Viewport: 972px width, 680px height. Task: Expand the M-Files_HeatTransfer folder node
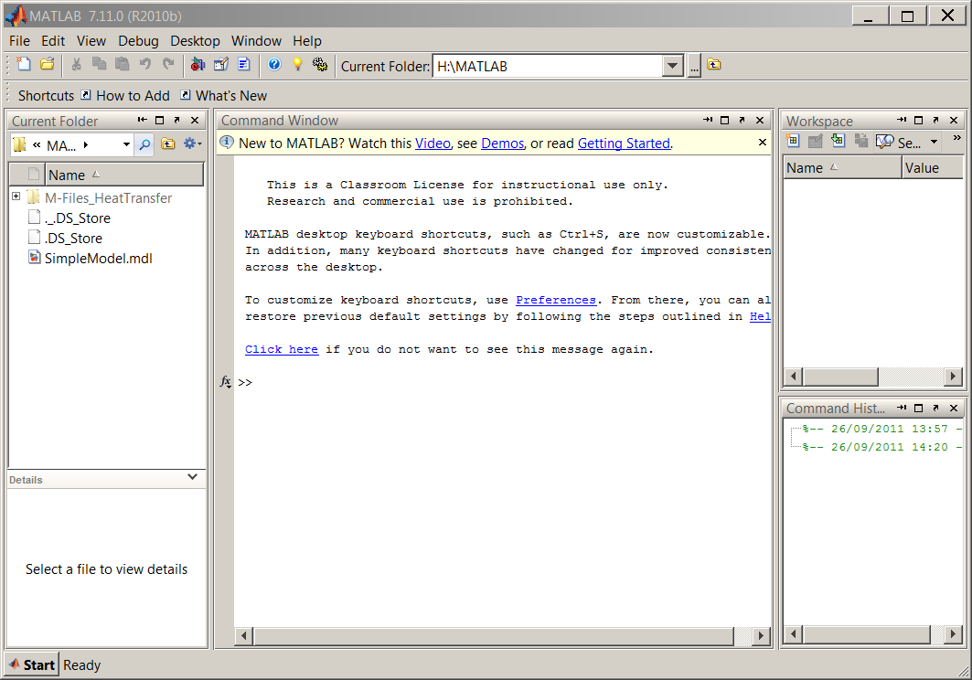point(16,197)
